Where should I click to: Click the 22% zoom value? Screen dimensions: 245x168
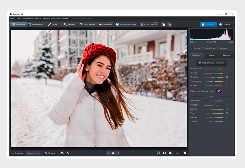point(178,153)
